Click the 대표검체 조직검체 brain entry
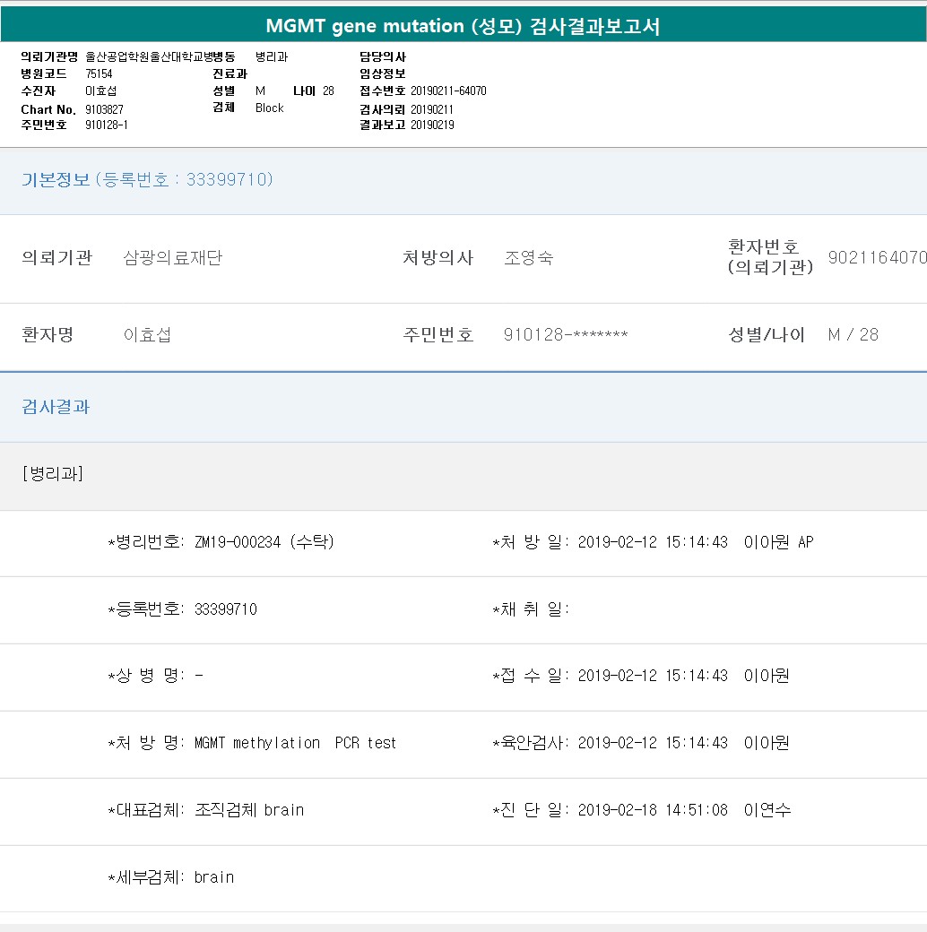The width and height of the screenshot is (927, 932). 205,810
